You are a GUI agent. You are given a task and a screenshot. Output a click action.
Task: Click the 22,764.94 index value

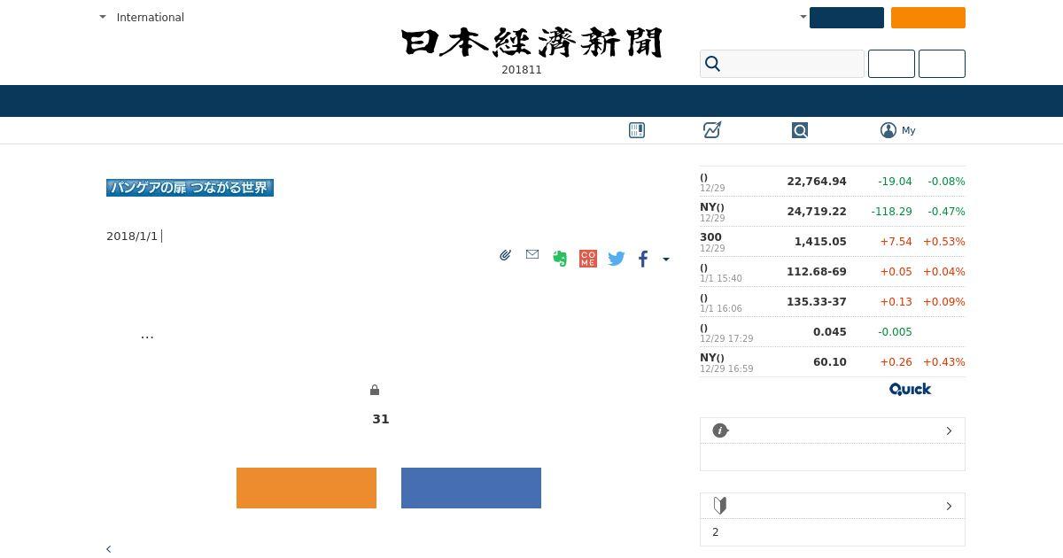point(817,182)
